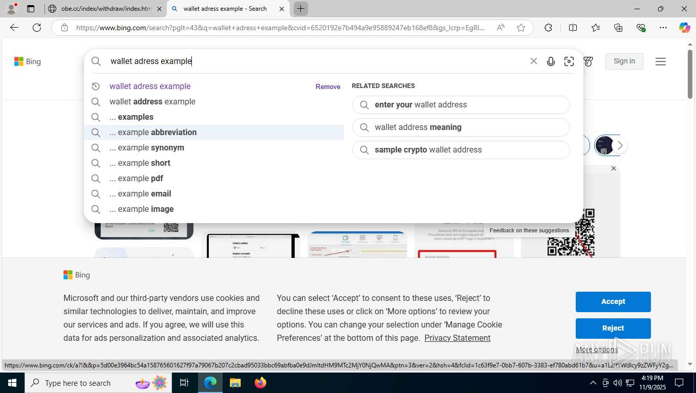Open the browser profile icon
This screenshot has width=696, height=393.
11,9
